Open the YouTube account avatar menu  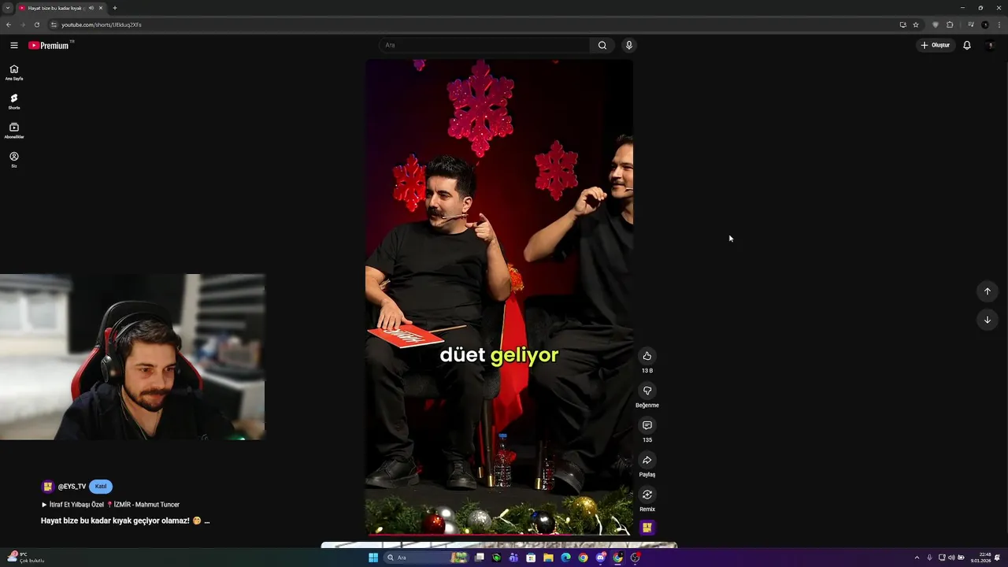tap(990, 45)
